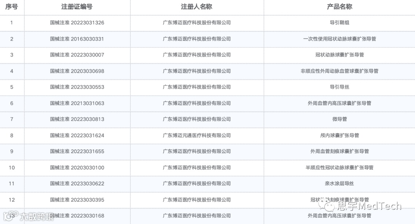Click the 注册证编号 column header
The height and width of the screenshot is (224, 415).
77,7
